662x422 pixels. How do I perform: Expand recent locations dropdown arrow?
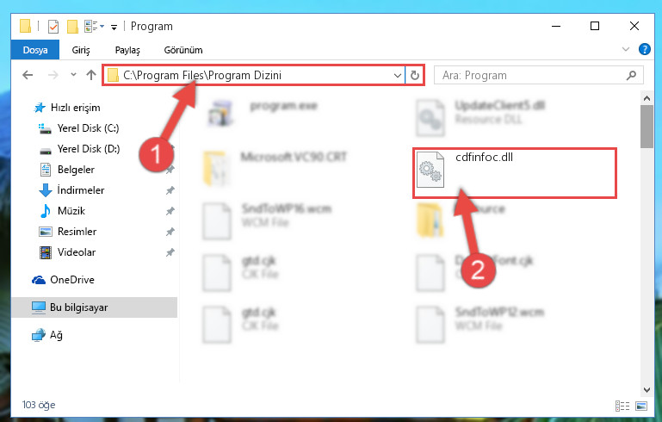click(73, 75)
